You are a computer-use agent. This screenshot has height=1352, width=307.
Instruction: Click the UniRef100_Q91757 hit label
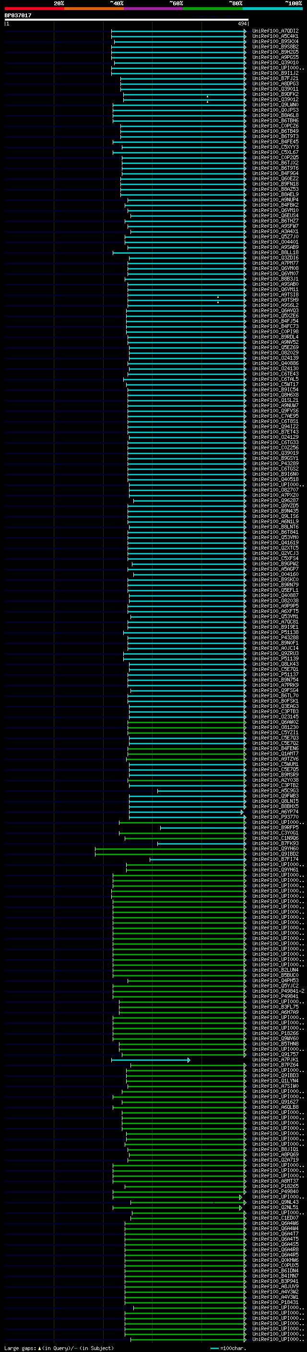[x=275, y=1055]
